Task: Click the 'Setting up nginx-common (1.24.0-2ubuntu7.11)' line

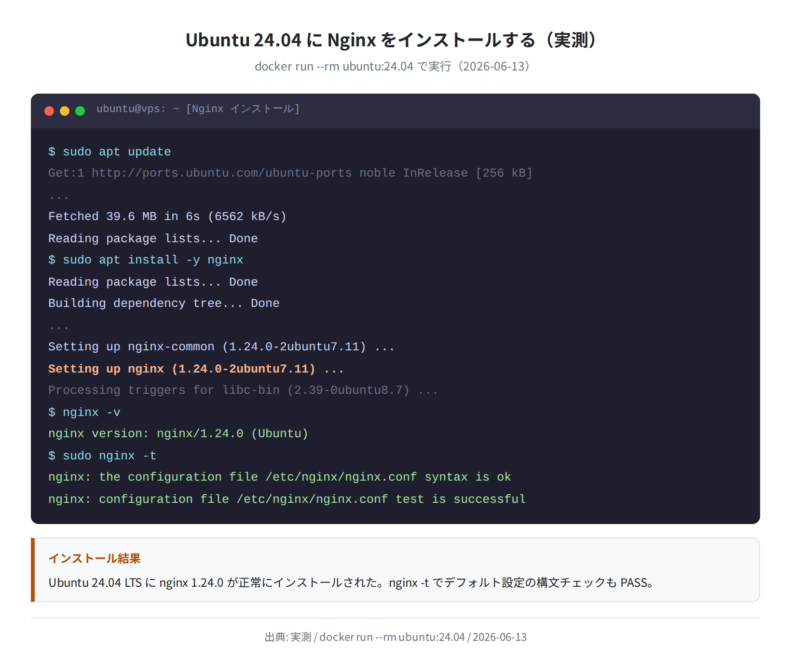Action: 221,346
